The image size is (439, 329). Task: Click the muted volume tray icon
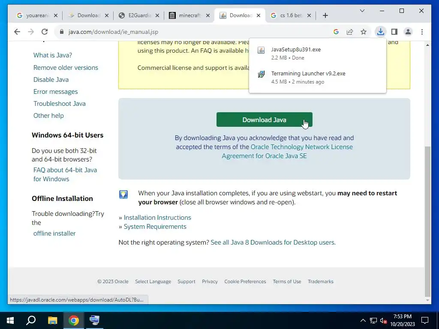384,320
